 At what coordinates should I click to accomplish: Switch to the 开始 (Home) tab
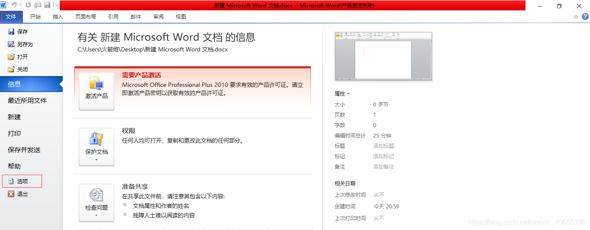point(35,17)
